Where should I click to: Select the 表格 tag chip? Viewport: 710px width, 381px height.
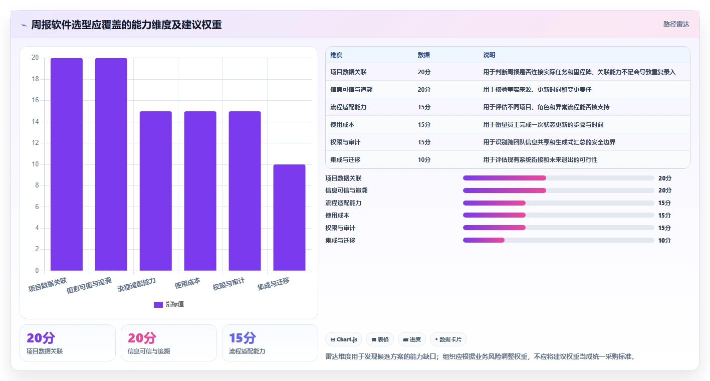click(380, 339)
